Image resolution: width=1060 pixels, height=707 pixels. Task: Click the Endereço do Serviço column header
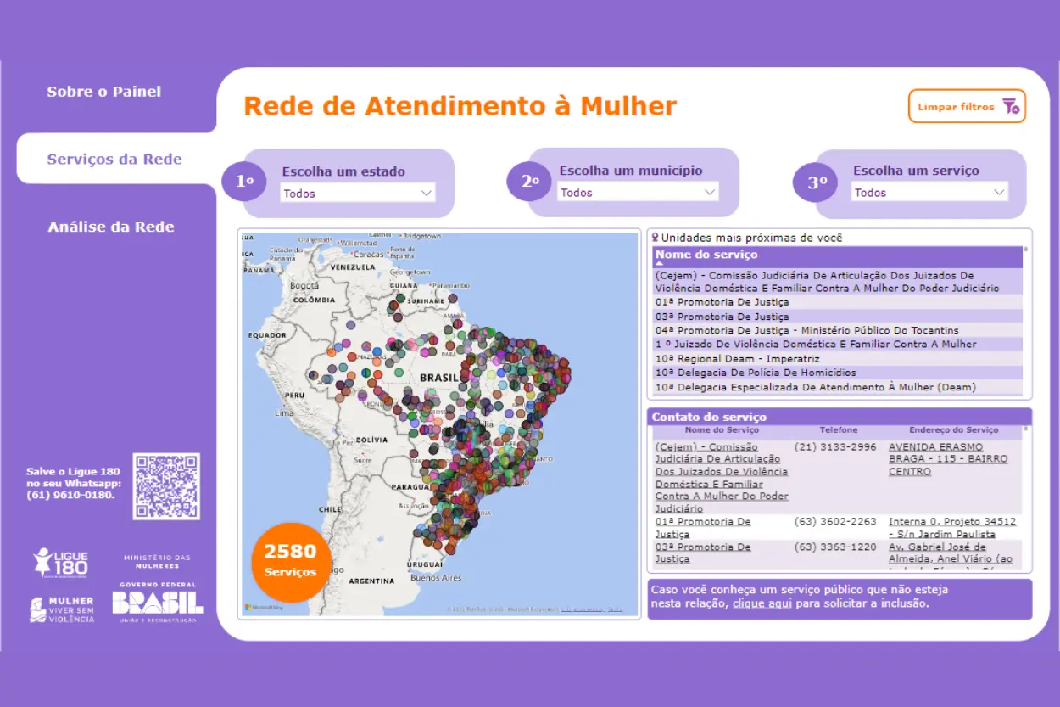pos(954,430)
